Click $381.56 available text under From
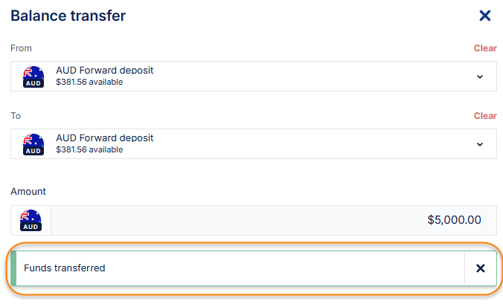The height and width of the screenshot is (307, 503). pos(89,83)
